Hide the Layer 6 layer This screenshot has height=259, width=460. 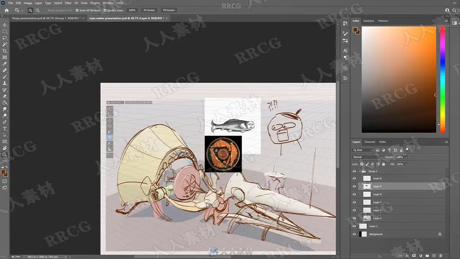tap(354, 178)
